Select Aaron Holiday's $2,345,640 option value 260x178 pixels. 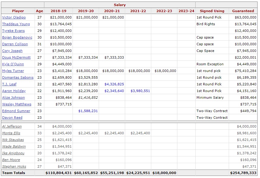coord(114,91)
